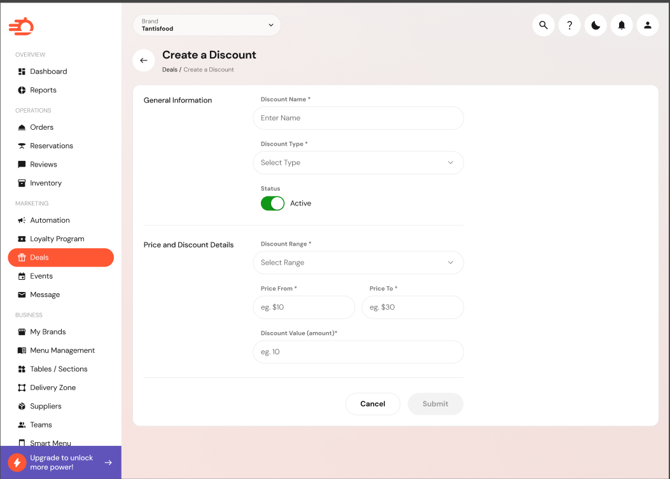Click the Reports pie chart icon

pos(22,90)
